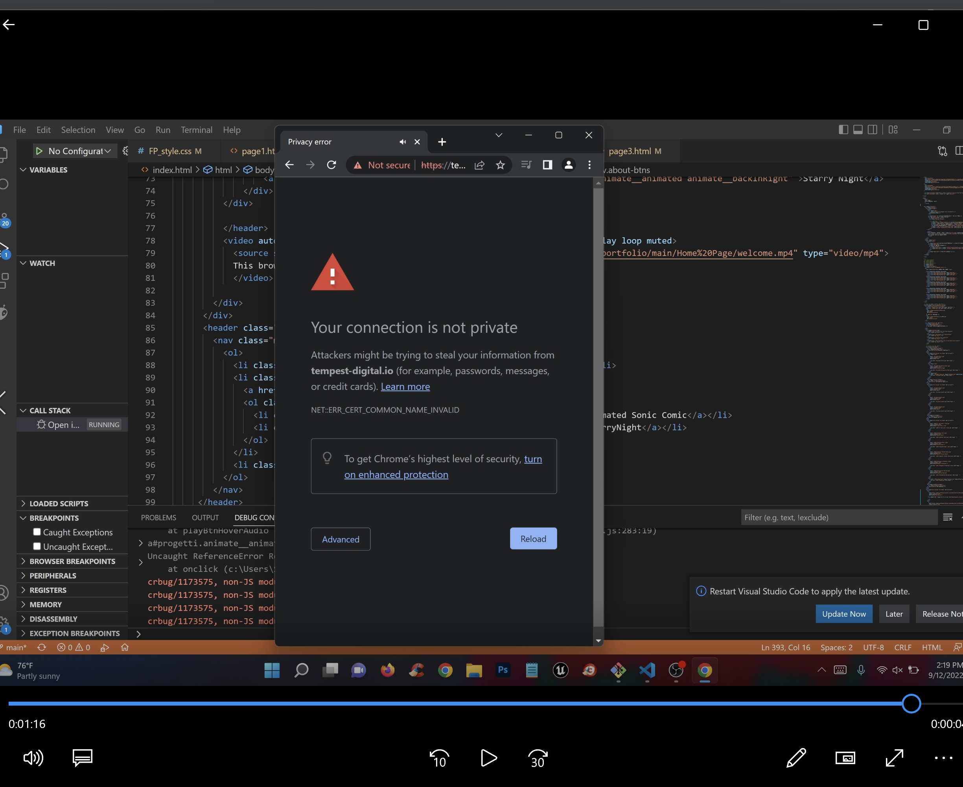Toggle the video player's volume speaker
The width and height of the screenshot is (963, 787).
pyautogui.click(x=33, y=758)
